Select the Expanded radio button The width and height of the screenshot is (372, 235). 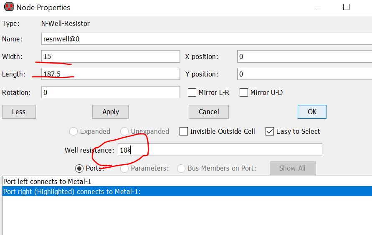pos(73,131)
